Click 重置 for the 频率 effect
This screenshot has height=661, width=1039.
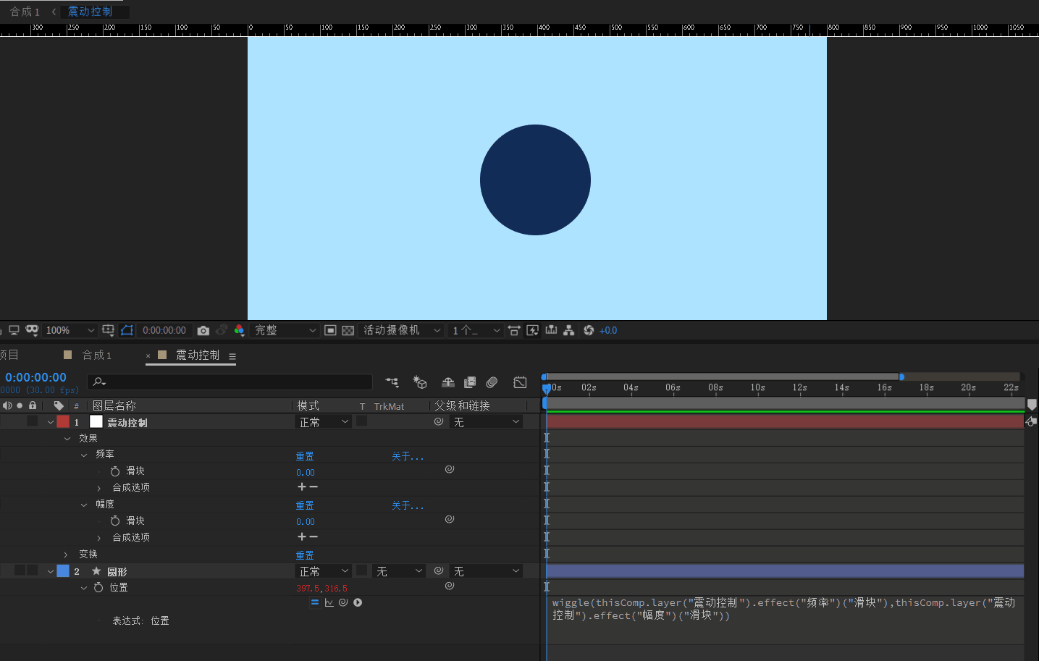[x=305, y=456]
